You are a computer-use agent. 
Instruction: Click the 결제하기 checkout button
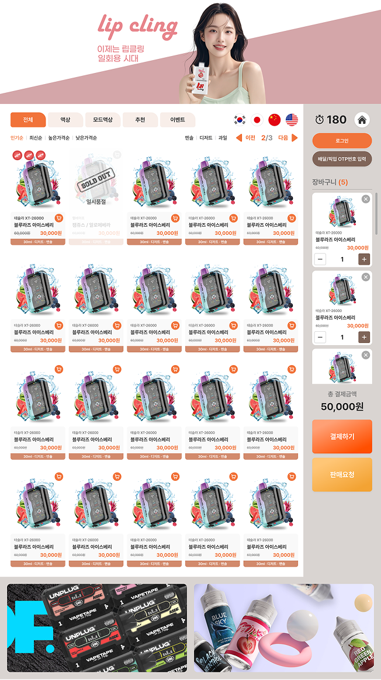342,436
